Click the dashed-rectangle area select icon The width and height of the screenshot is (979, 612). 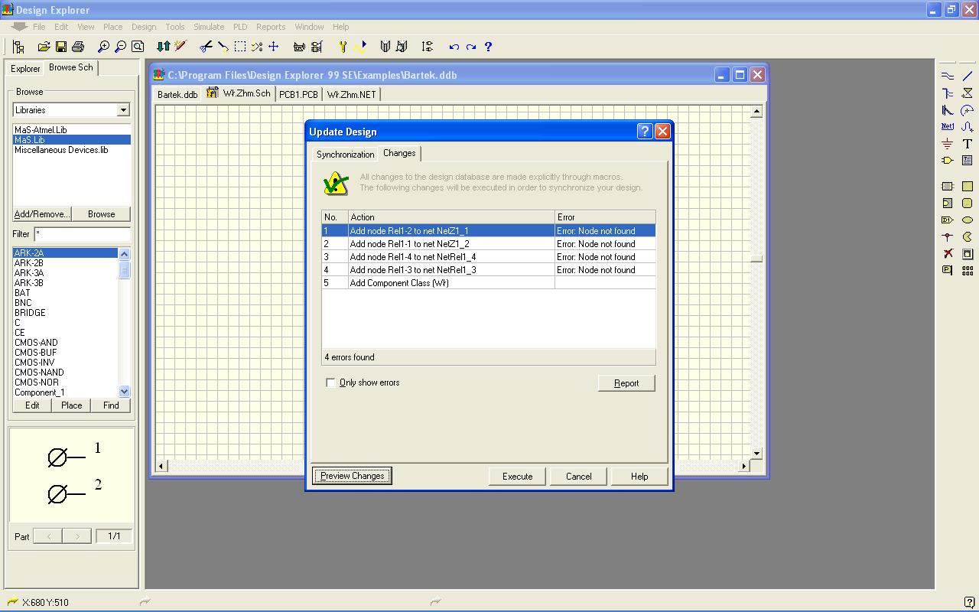click(240, 47)
